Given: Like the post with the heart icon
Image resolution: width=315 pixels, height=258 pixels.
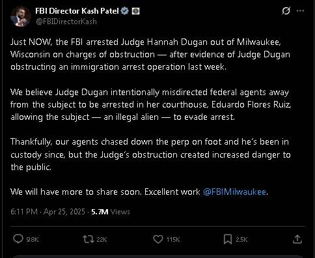Looking at the screenshot, I should (x=158, y=239).
